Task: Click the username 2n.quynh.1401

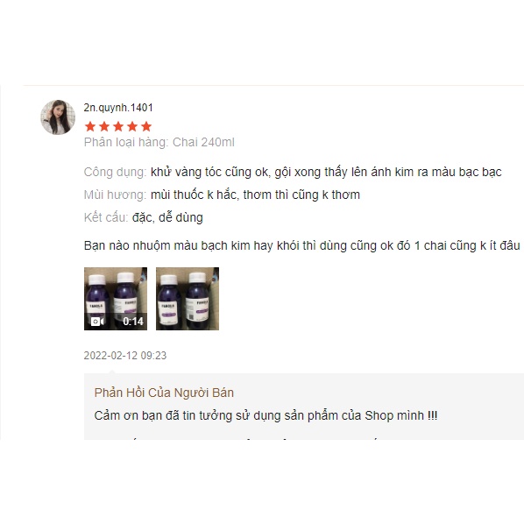Action: (x=118, y=108)
